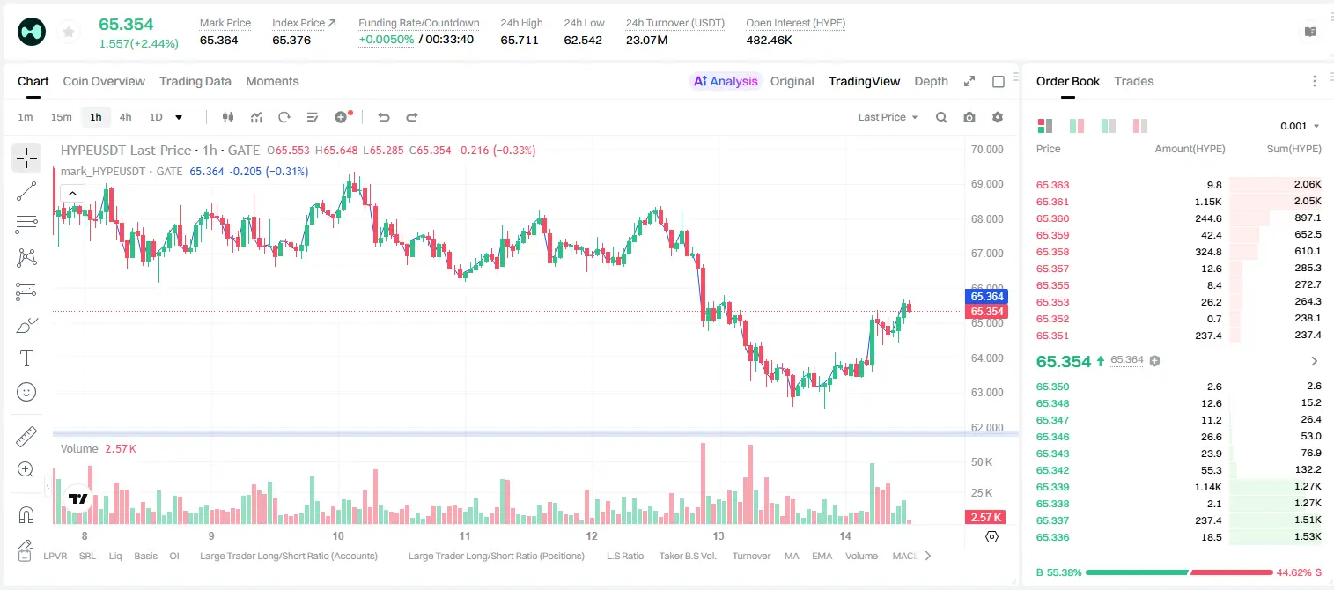Open the emoji sticker tool
The image size is (1334, 590).
point(26,392)
